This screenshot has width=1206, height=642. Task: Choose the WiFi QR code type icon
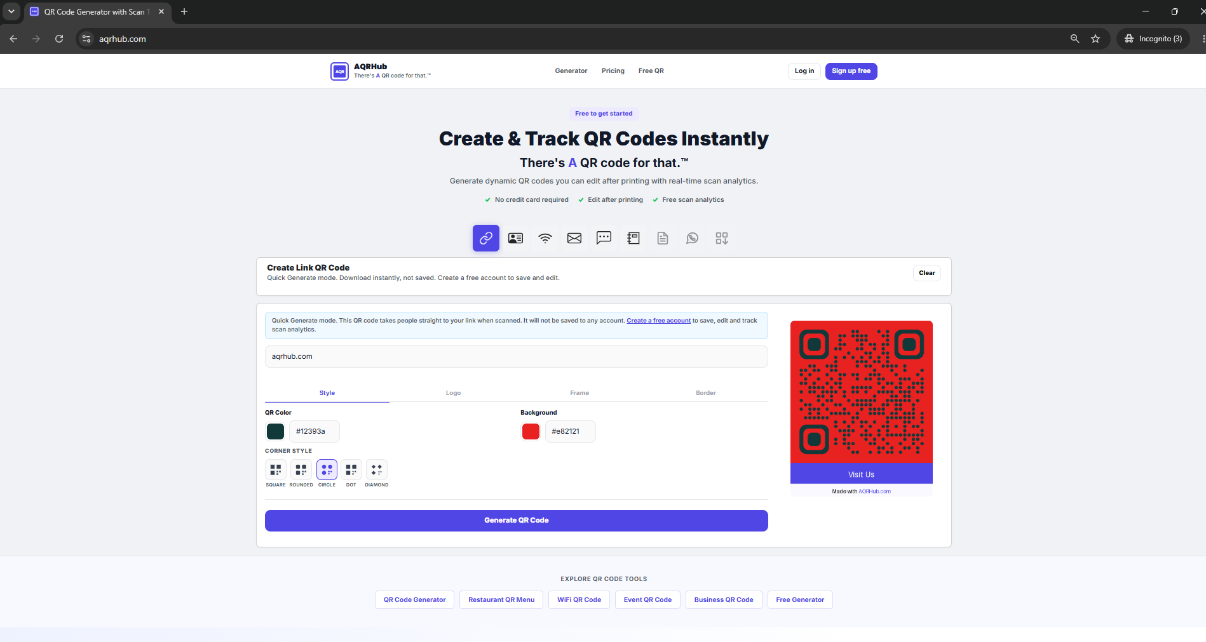[x=545, y=238]
